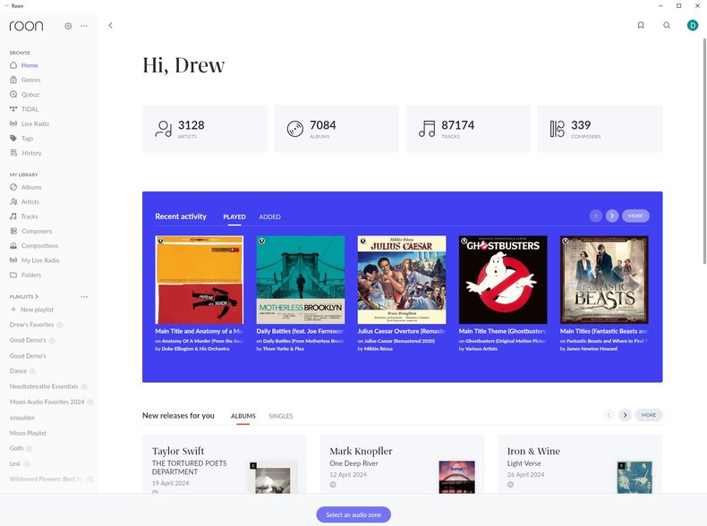Switch New releases to Singles tab
Viewport: 707px width, 526px height.
(281, 416)
